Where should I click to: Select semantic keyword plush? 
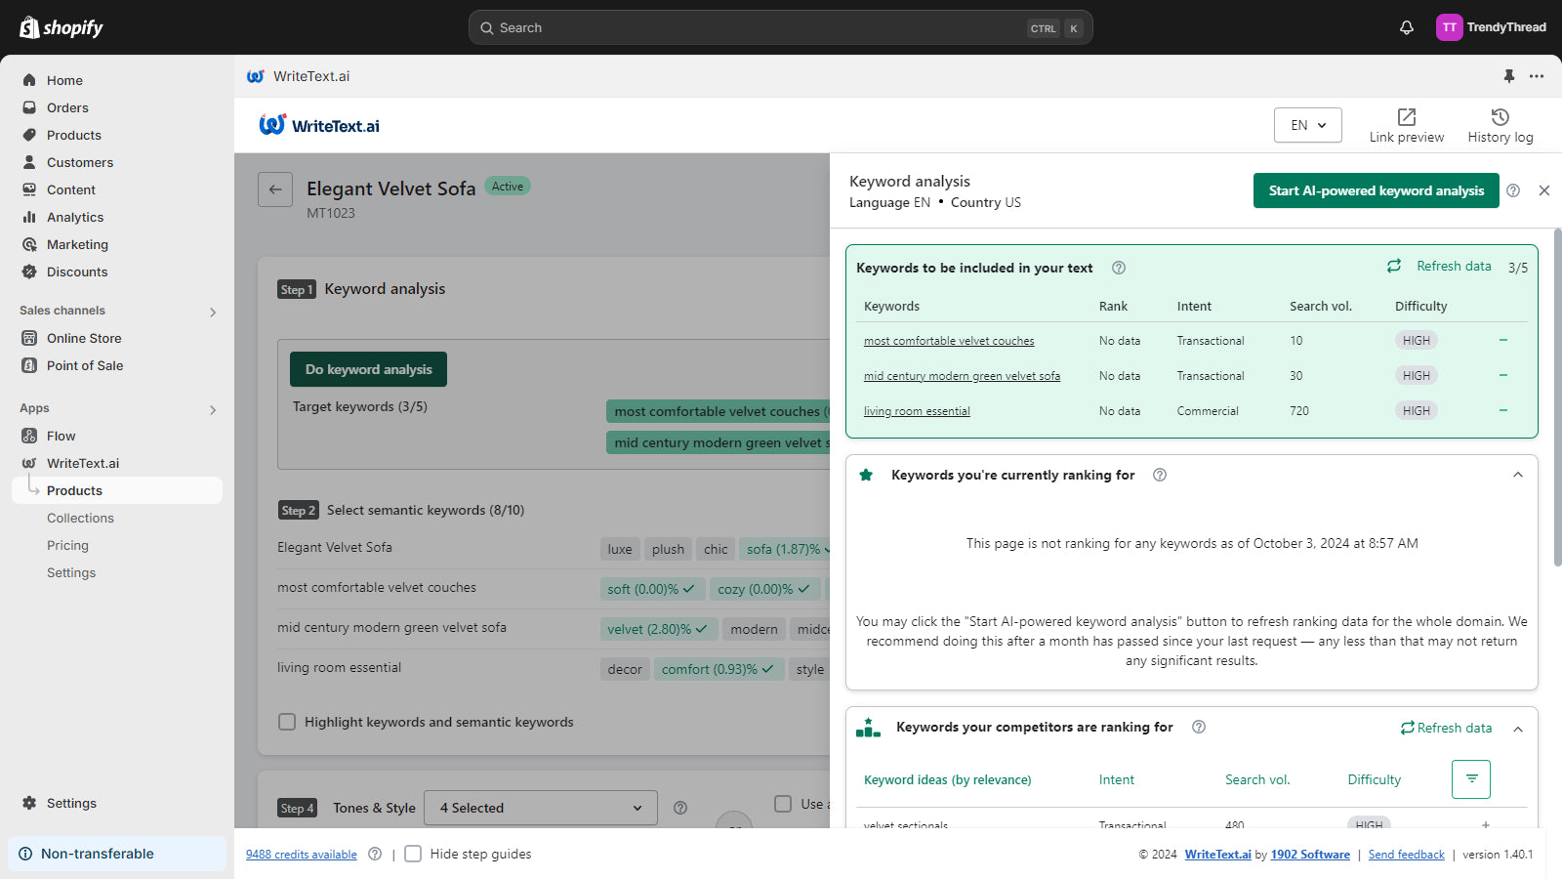click(x=668, y=549)
